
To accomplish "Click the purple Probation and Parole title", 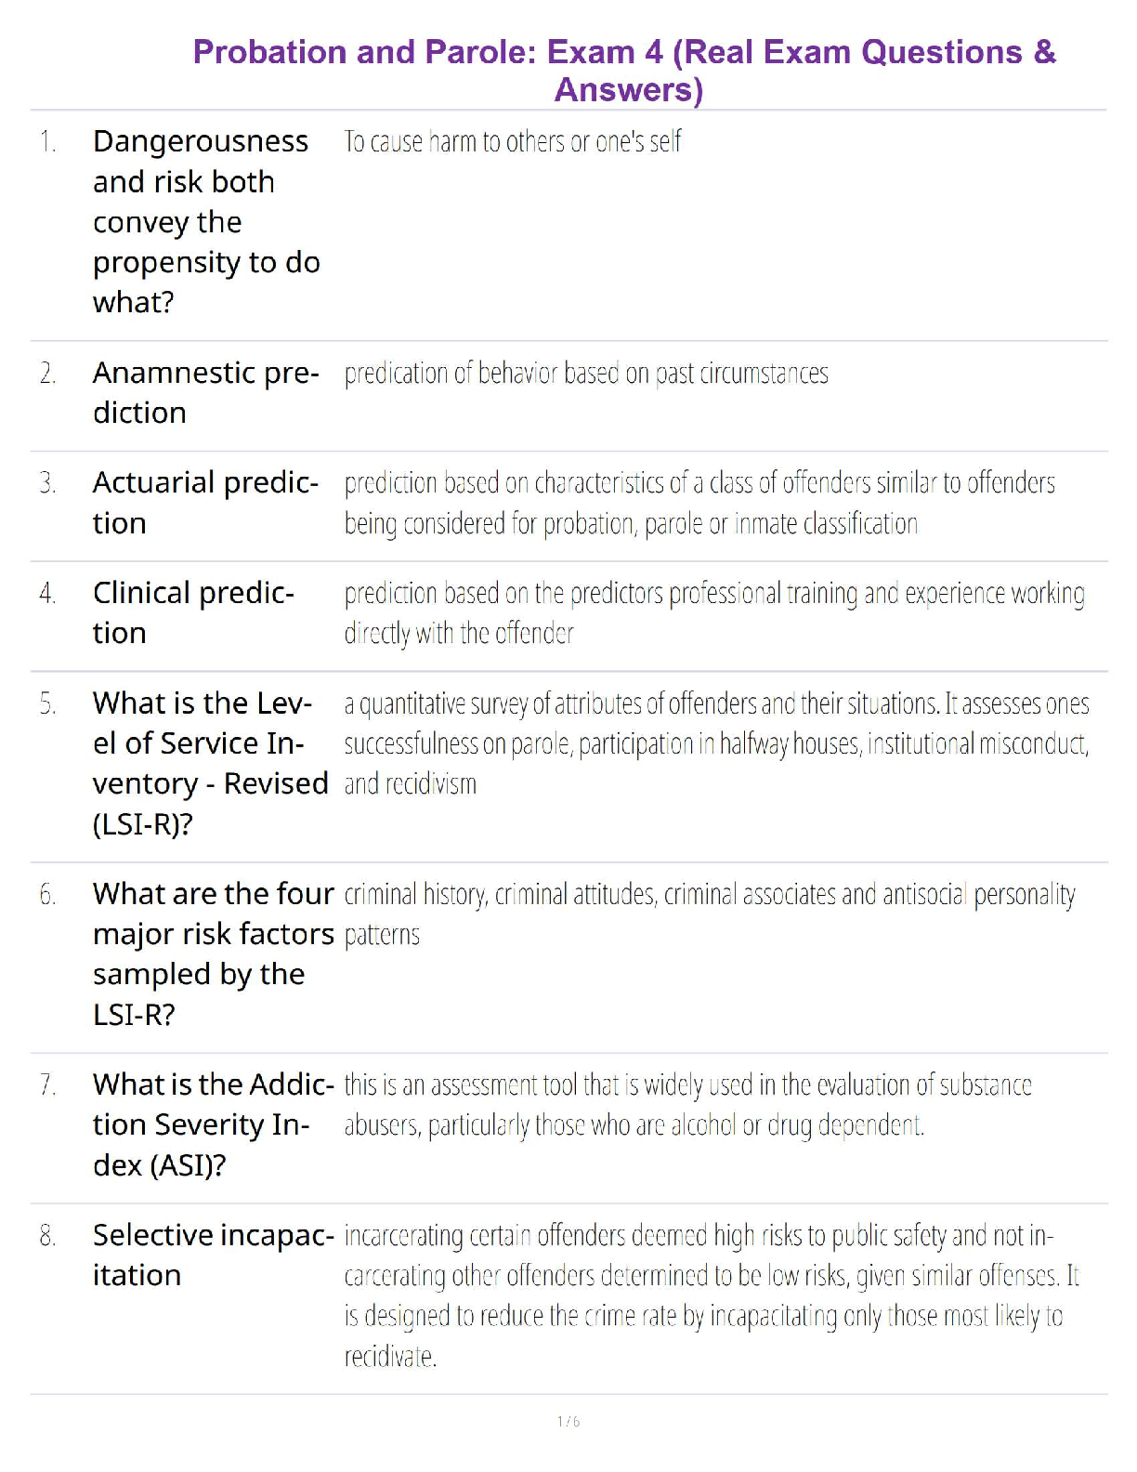I will (624, 70).
